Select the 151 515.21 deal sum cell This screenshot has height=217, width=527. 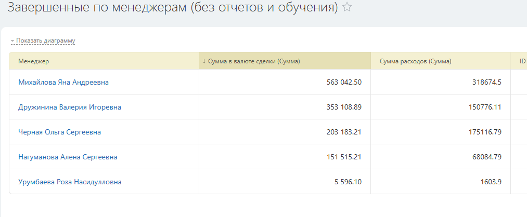coord(285,157)
